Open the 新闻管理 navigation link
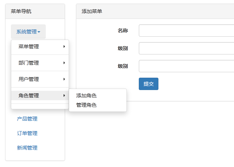This screenshot has width=234, height=167. click(27, 148)
